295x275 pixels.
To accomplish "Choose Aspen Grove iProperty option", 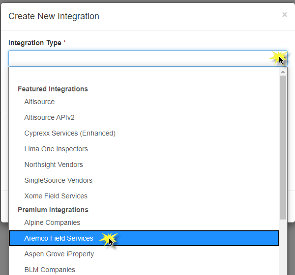I will coord(144,254).
